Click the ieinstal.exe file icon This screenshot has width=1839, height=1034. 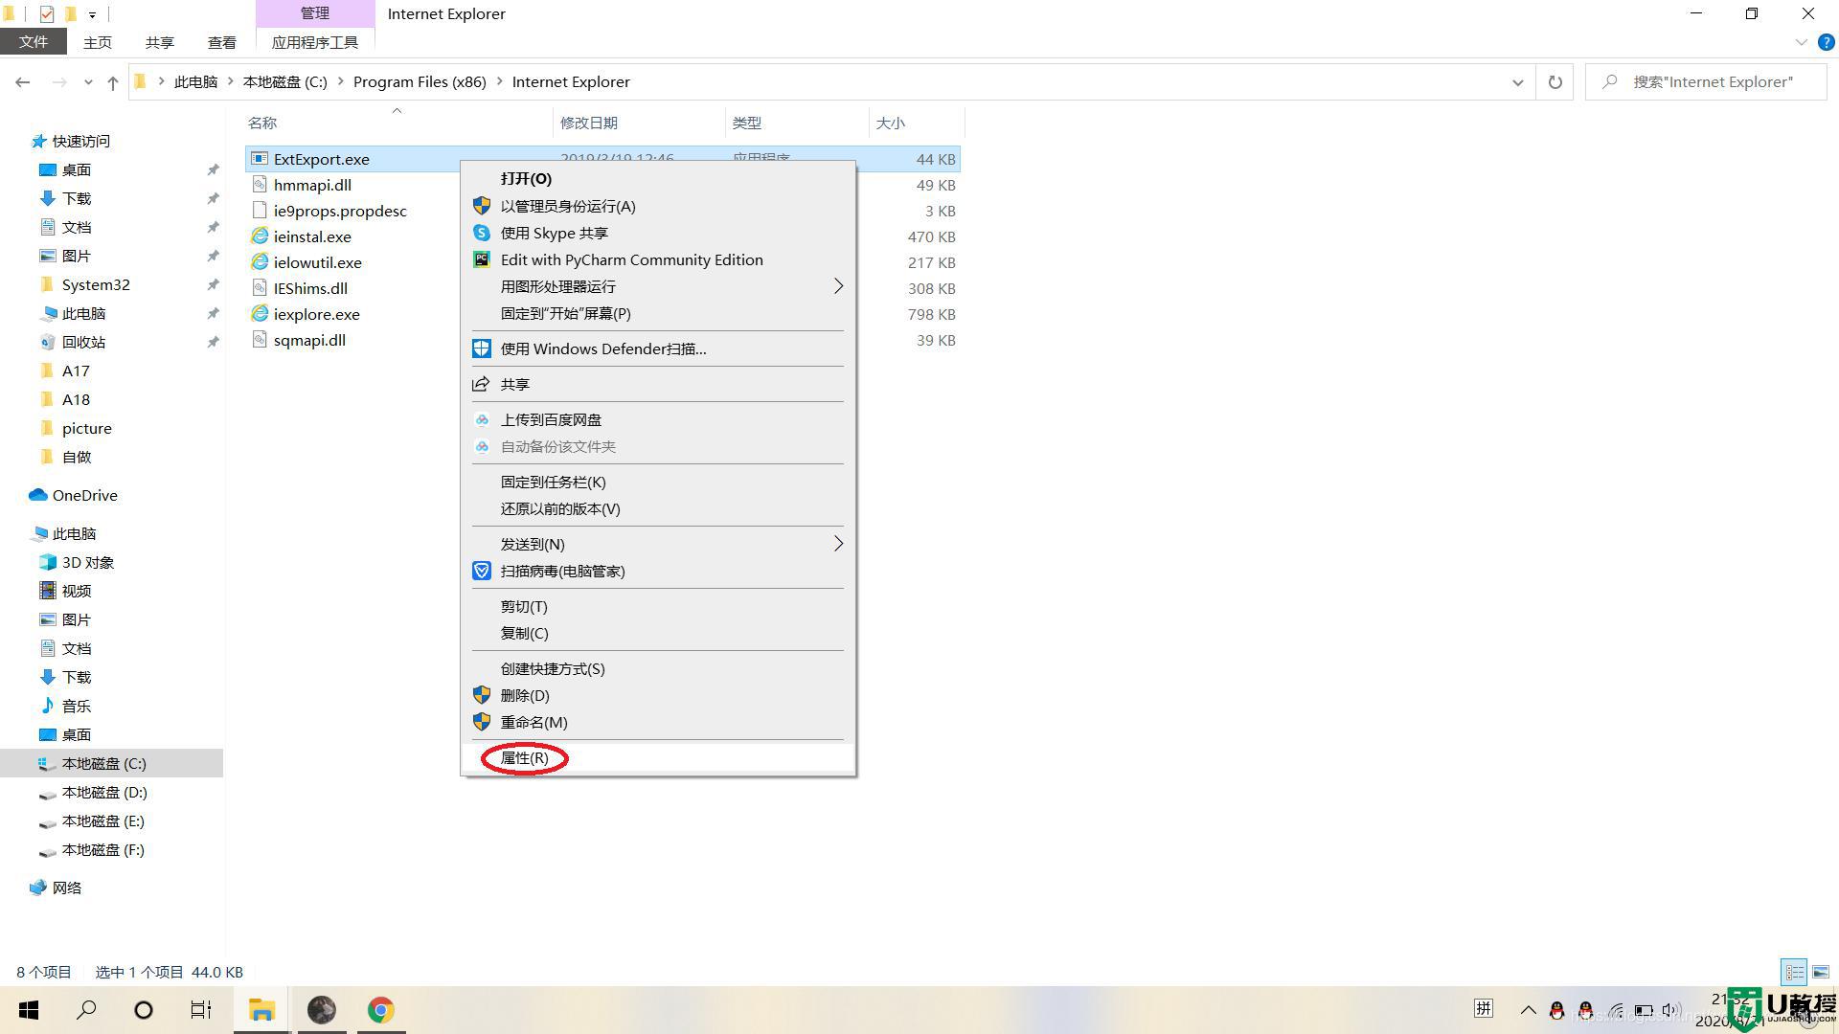click(260, 236)
